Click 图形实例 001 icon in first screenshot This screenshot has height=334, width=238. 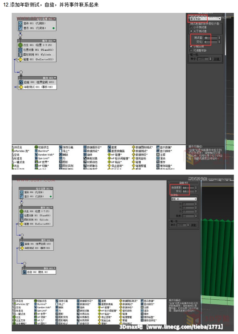20,54
